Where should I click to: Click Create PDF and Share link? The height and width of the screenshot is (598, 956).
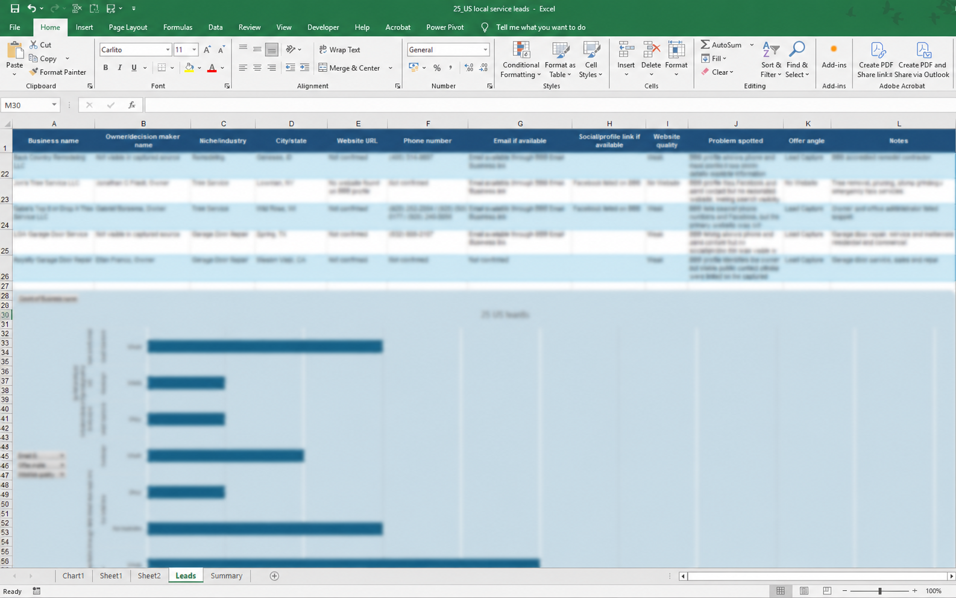[x=876, y=60]
